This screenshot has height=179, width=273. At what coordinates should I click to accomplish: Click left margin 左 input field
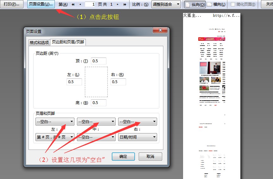point(74,82)
